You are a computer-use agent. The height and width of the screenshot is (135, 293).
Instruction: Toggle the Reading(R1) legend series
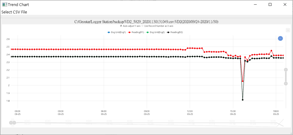(x=136, y=32)
